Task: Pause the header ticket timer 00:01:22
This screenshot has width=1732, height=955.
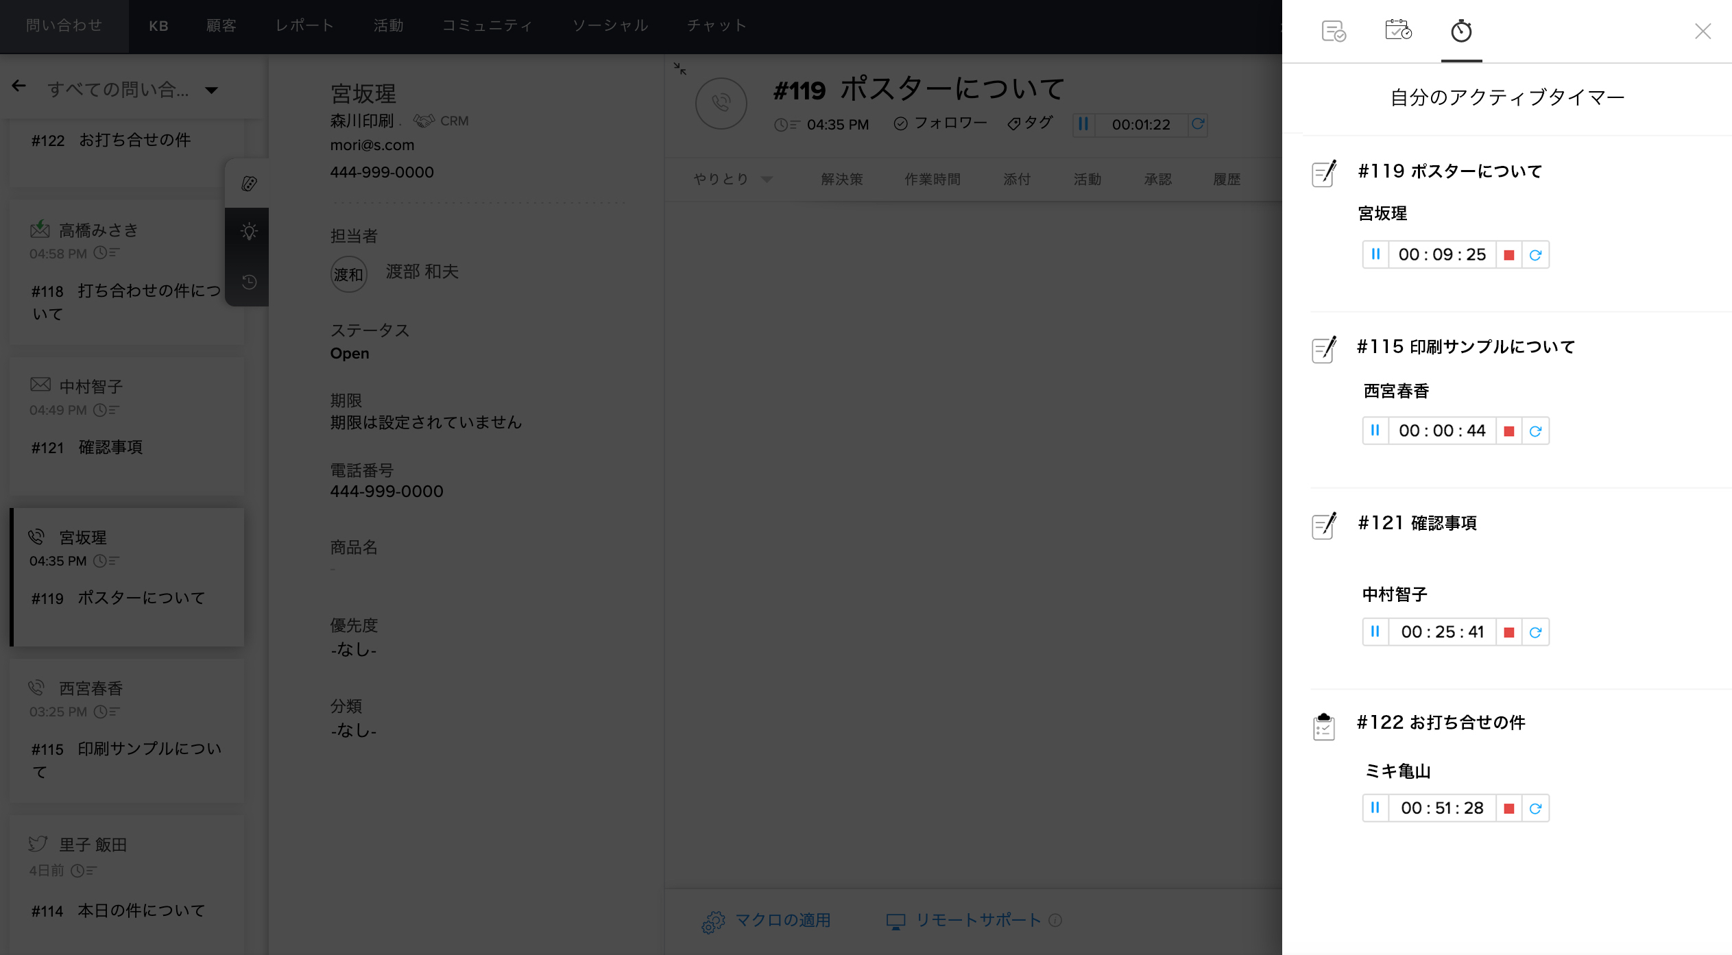Action: 1083,124
